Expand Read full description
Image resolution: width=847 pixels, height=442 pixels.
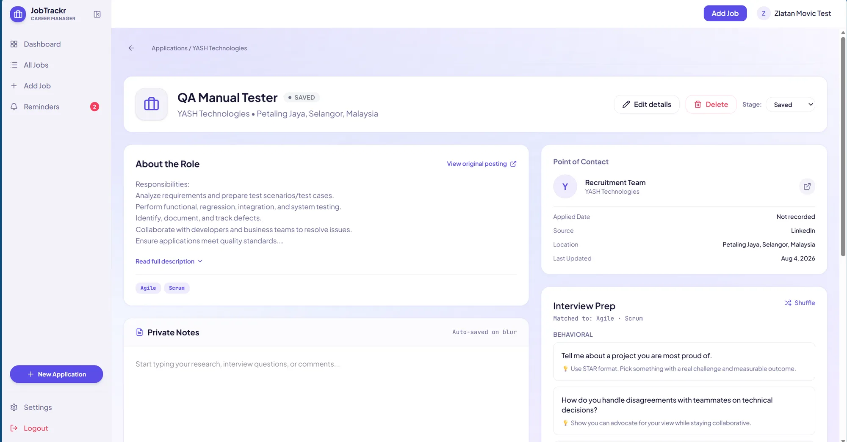pyautogui.click(x=169, y=261)
